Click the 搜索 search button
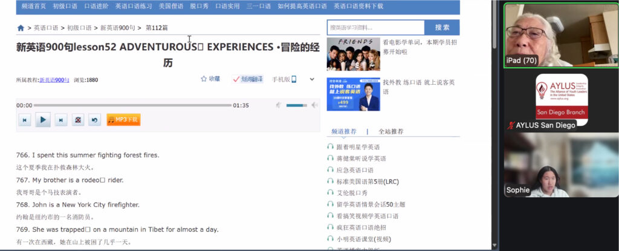The image size is (619, 251). (x=442, y=27)
